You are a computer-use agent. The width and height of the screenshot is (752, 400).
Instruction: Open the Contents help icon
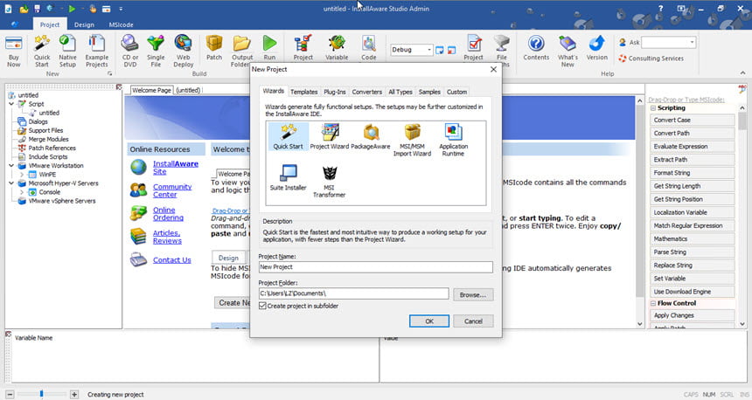pos(536,48)
